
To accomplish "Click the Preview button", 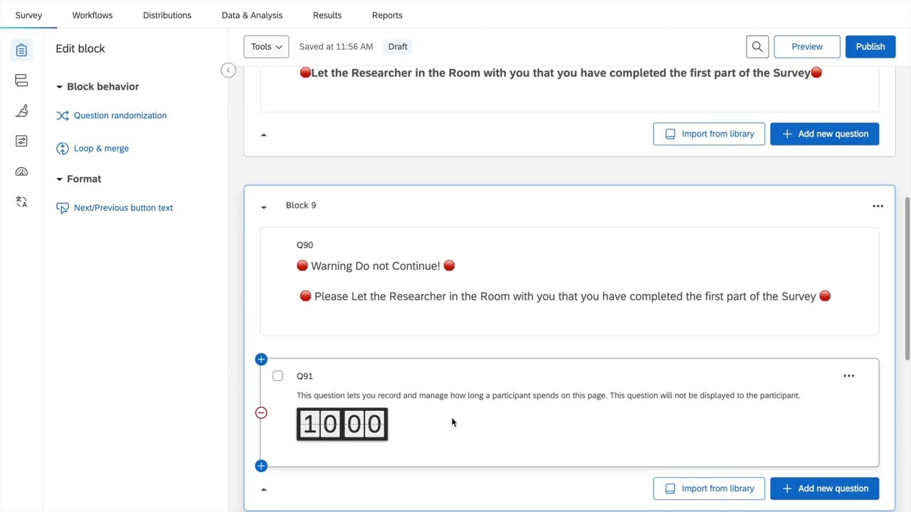I will [807, 46].
